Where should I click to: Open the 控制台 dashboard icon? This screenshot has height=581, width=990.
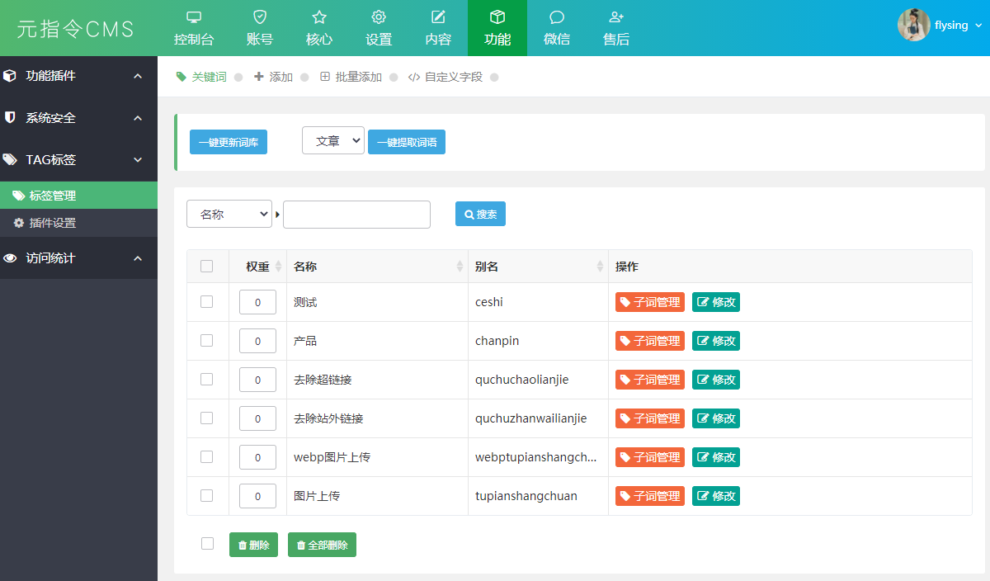pyautogui.click(x=194, y=17)
